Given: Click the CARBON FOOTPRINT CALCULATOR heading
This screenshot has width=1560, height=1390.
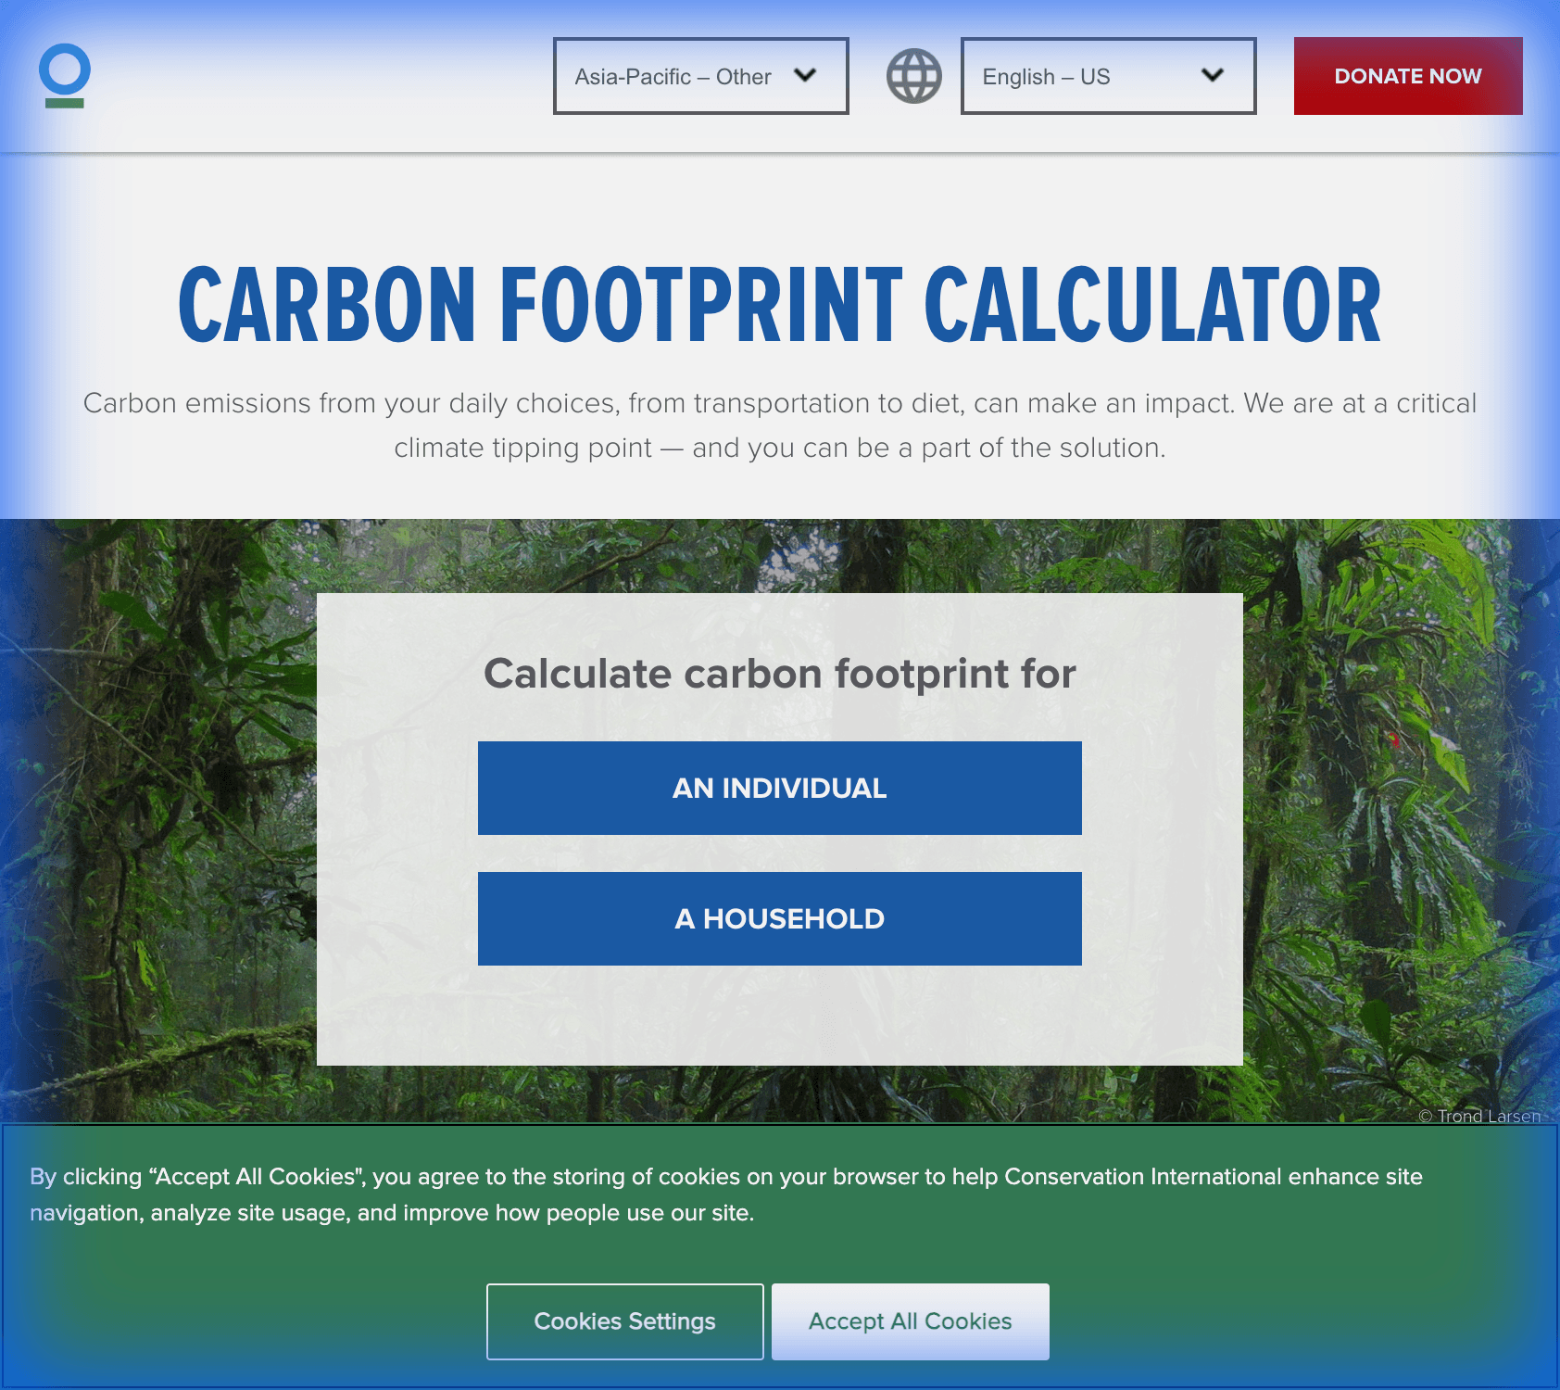Looking at the screenshot, I should coord(780,303).
